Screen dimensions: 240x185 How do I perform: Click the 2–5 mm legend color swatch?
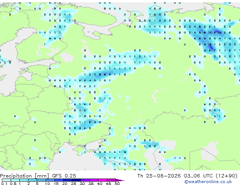(x=33, y=180)
